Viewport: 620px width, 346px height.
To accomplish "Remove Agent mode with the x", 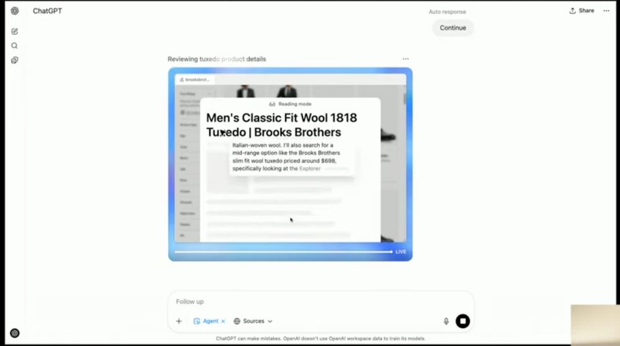I will click(223, 321).
